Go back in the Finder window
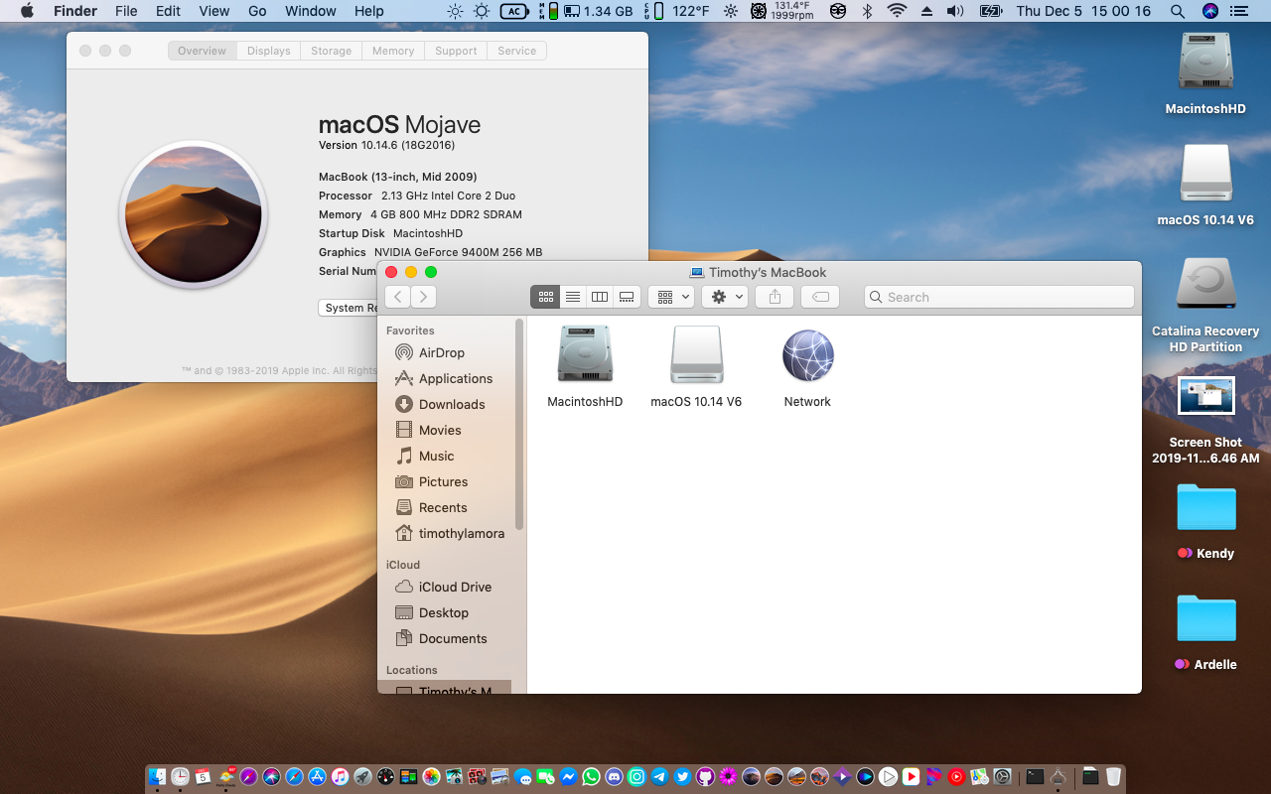This screenshot has width=1271, height=794. point(397,297)
